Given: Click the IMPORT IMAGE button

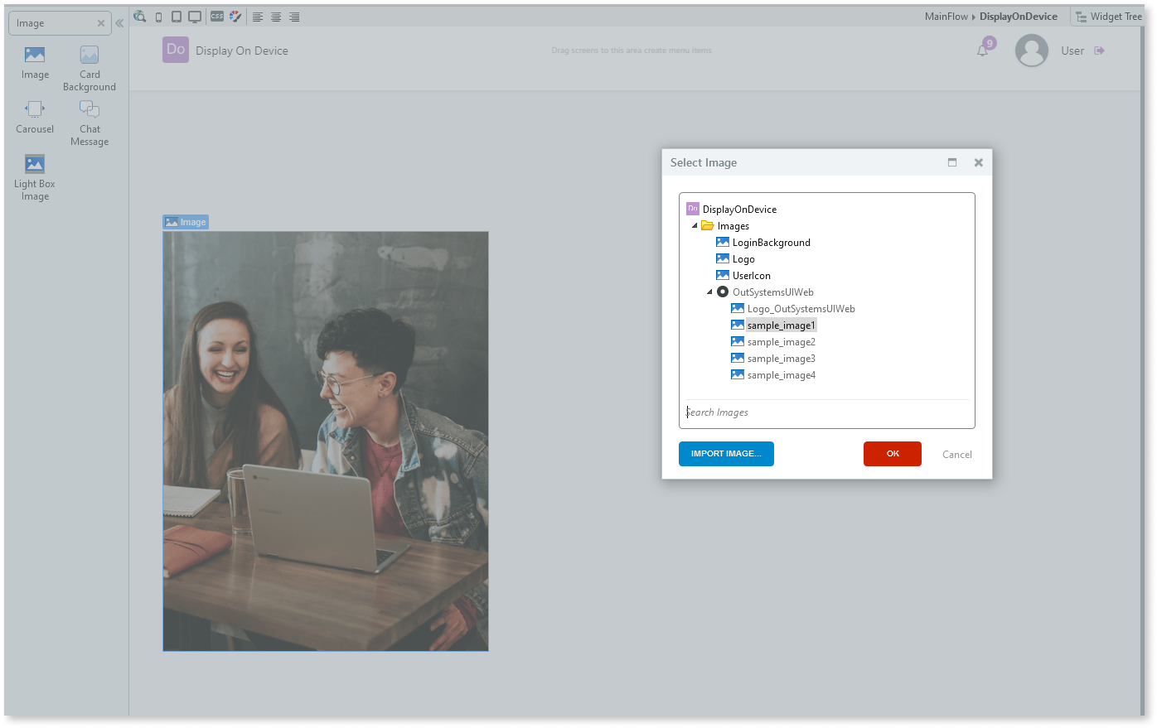Looking at the screenshot, I should click(x=726, y=454).
